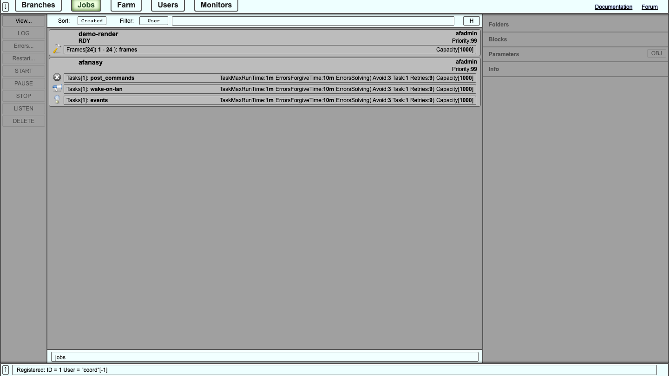
Task: Click the jobs command input field
Action: [x=265, y=357]
